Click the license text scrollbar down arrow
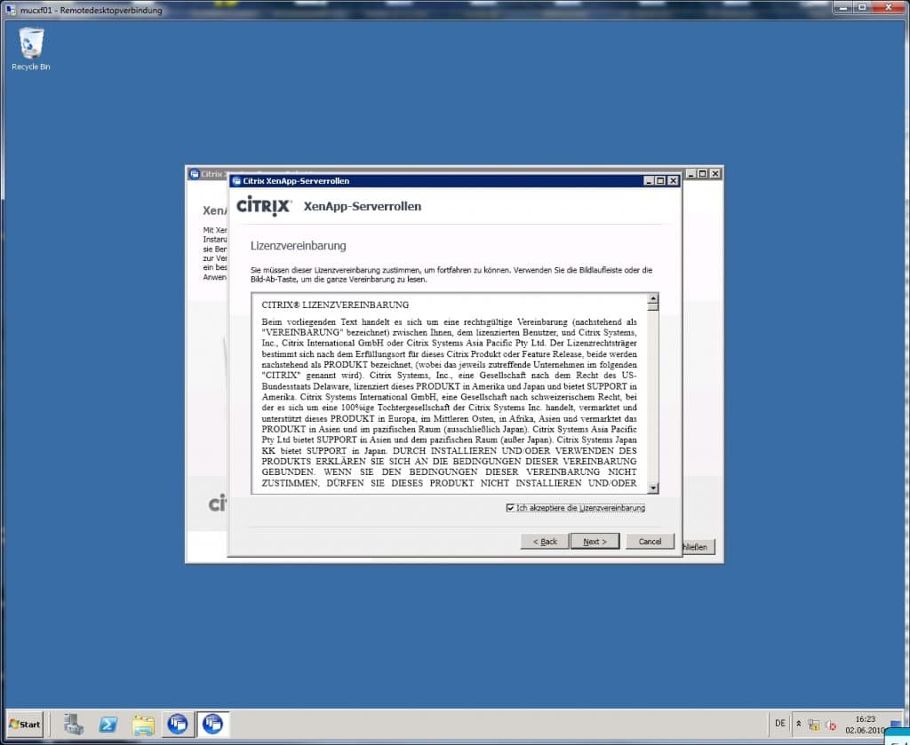 [x=653, y=488]
